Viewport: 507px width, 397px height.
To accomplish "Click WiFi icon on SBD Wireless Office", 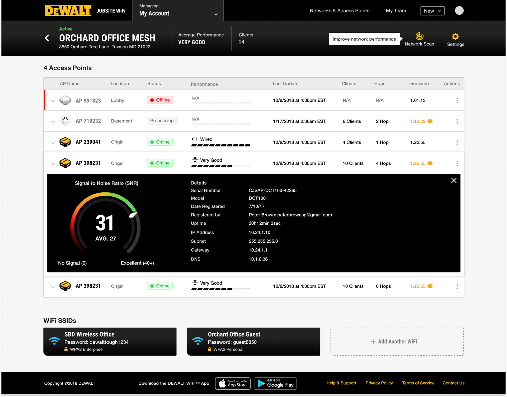I will 54,341.
